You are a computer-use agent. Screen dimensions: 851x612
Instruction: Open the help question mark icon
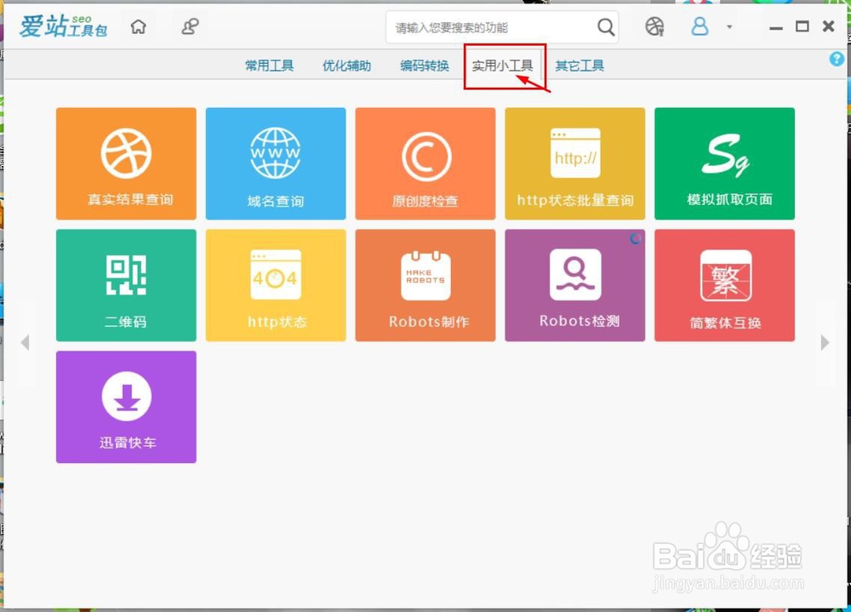(x=837, y=59)
